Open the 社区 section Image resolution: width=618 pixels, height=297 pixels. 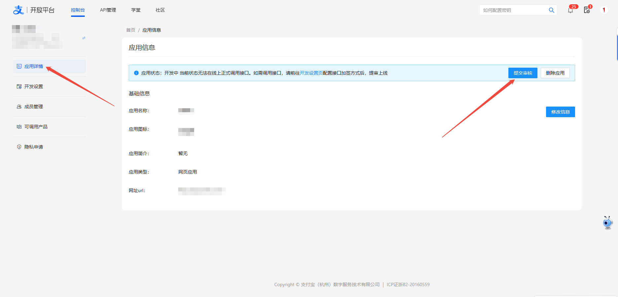tap(160, 10)
